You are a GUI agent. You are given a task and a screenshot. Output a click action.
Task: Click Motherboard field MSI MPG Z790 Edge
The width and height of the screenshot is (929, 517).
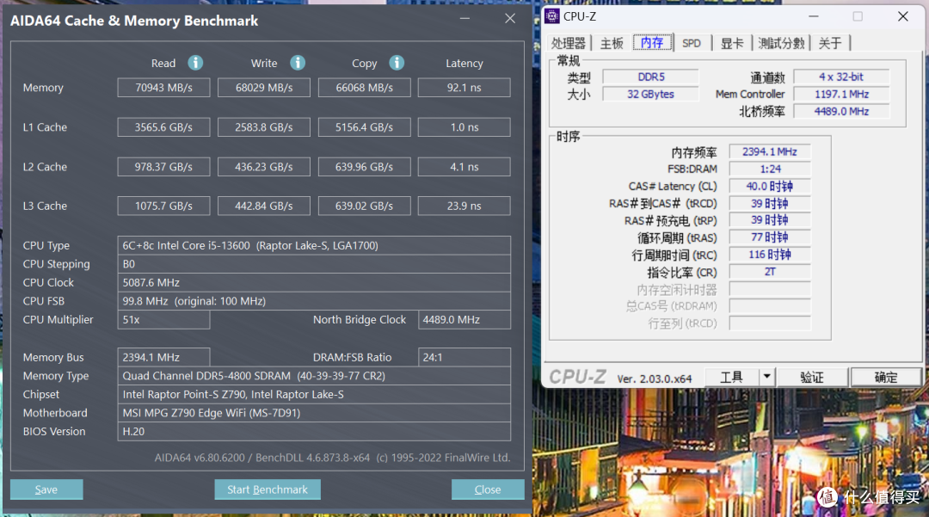(x=314, y=413)
